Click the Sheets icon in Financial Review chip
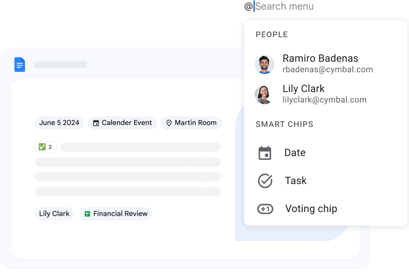Viewport: 409px width, 274px height. pyautogui.click(x=87, y=214)
